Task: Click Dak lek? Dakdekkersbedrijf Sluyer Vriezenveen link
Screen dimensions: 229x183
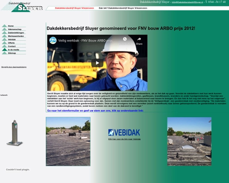Action: (123, 8)
